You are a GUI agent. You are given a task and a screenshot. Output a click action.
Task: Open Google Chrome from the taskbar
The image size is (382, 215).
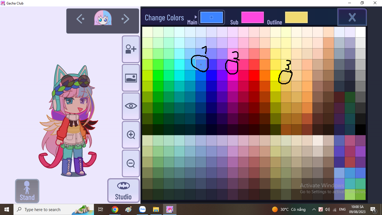(115, 209)
